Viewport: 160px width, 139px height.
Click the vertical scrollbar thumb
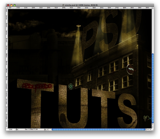click(153, 88)
